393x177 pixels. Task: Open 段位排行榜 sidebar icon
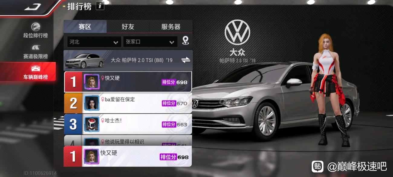[36, 27]
